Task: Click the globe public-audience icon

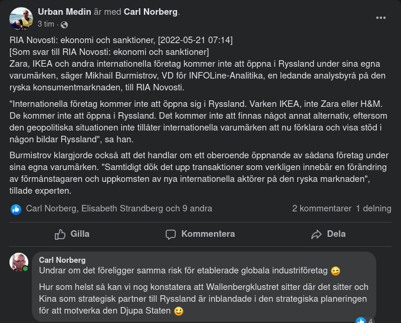Action: click(x=64, y=24)
